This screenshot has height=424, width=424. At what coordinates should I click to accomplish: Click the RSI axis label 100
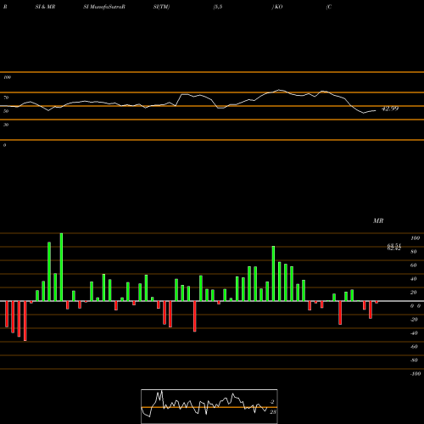(7, 77)
